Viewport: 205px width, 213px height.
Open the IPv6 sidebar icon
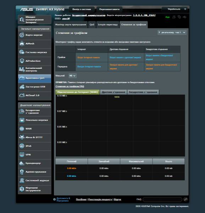(22, 146)
